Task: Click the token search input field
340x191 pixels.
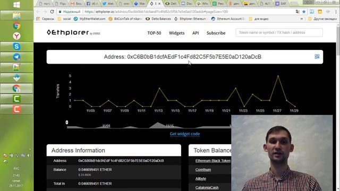Action: (x=279, y=32)
